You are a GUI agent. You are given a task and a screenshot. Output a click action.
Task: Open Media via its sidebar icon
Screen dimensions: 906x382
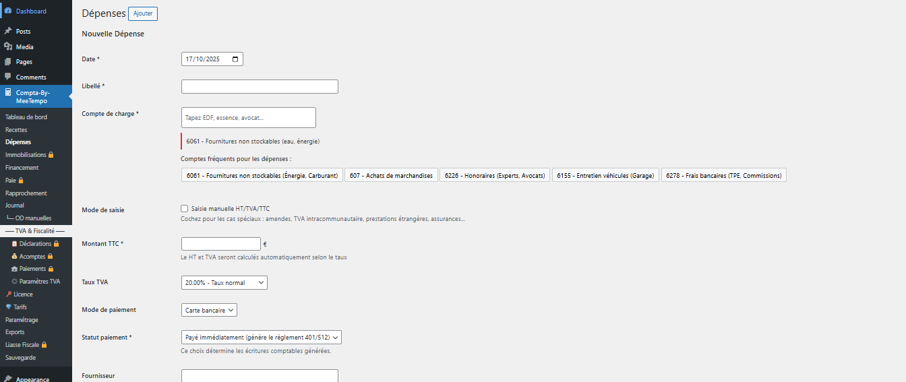click(x=8, y=46)
